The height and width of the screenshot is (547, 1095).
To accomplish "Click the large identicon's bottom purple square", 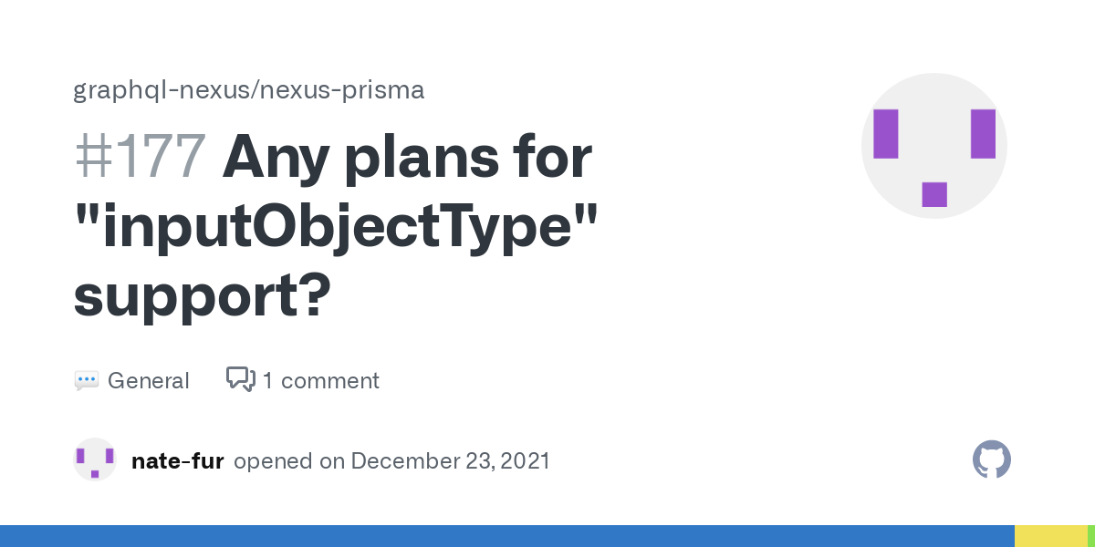I will [x=934, y=194].
